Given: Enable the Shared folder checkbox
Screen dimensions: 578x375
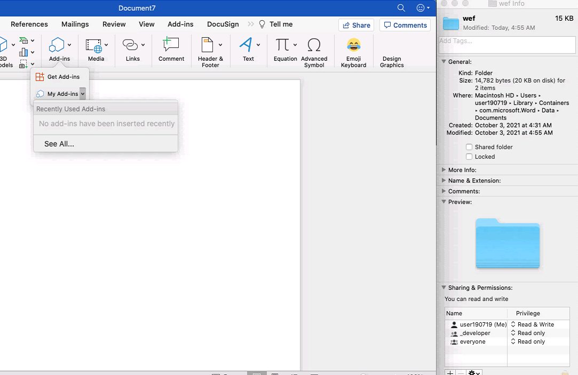Looking at the screenshot, I should 469,147.
